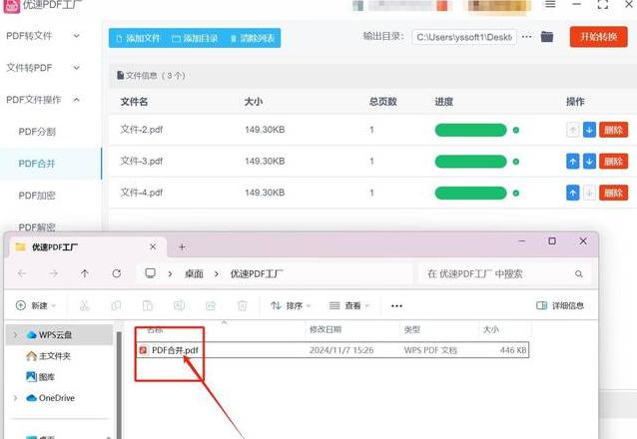
Task: Open the output path ellipsis browse button
Action: click(526, 37)
